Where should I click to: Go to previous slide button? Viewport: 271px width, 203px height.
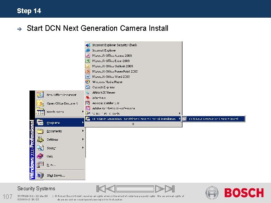(111, 189)
